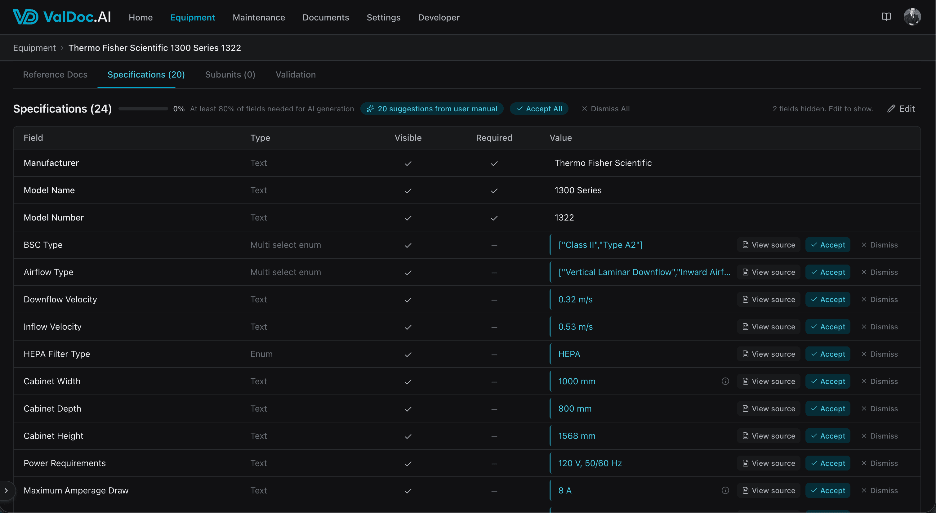Click the Visible checkmark for BSC Type

click(x=408, y=245)
